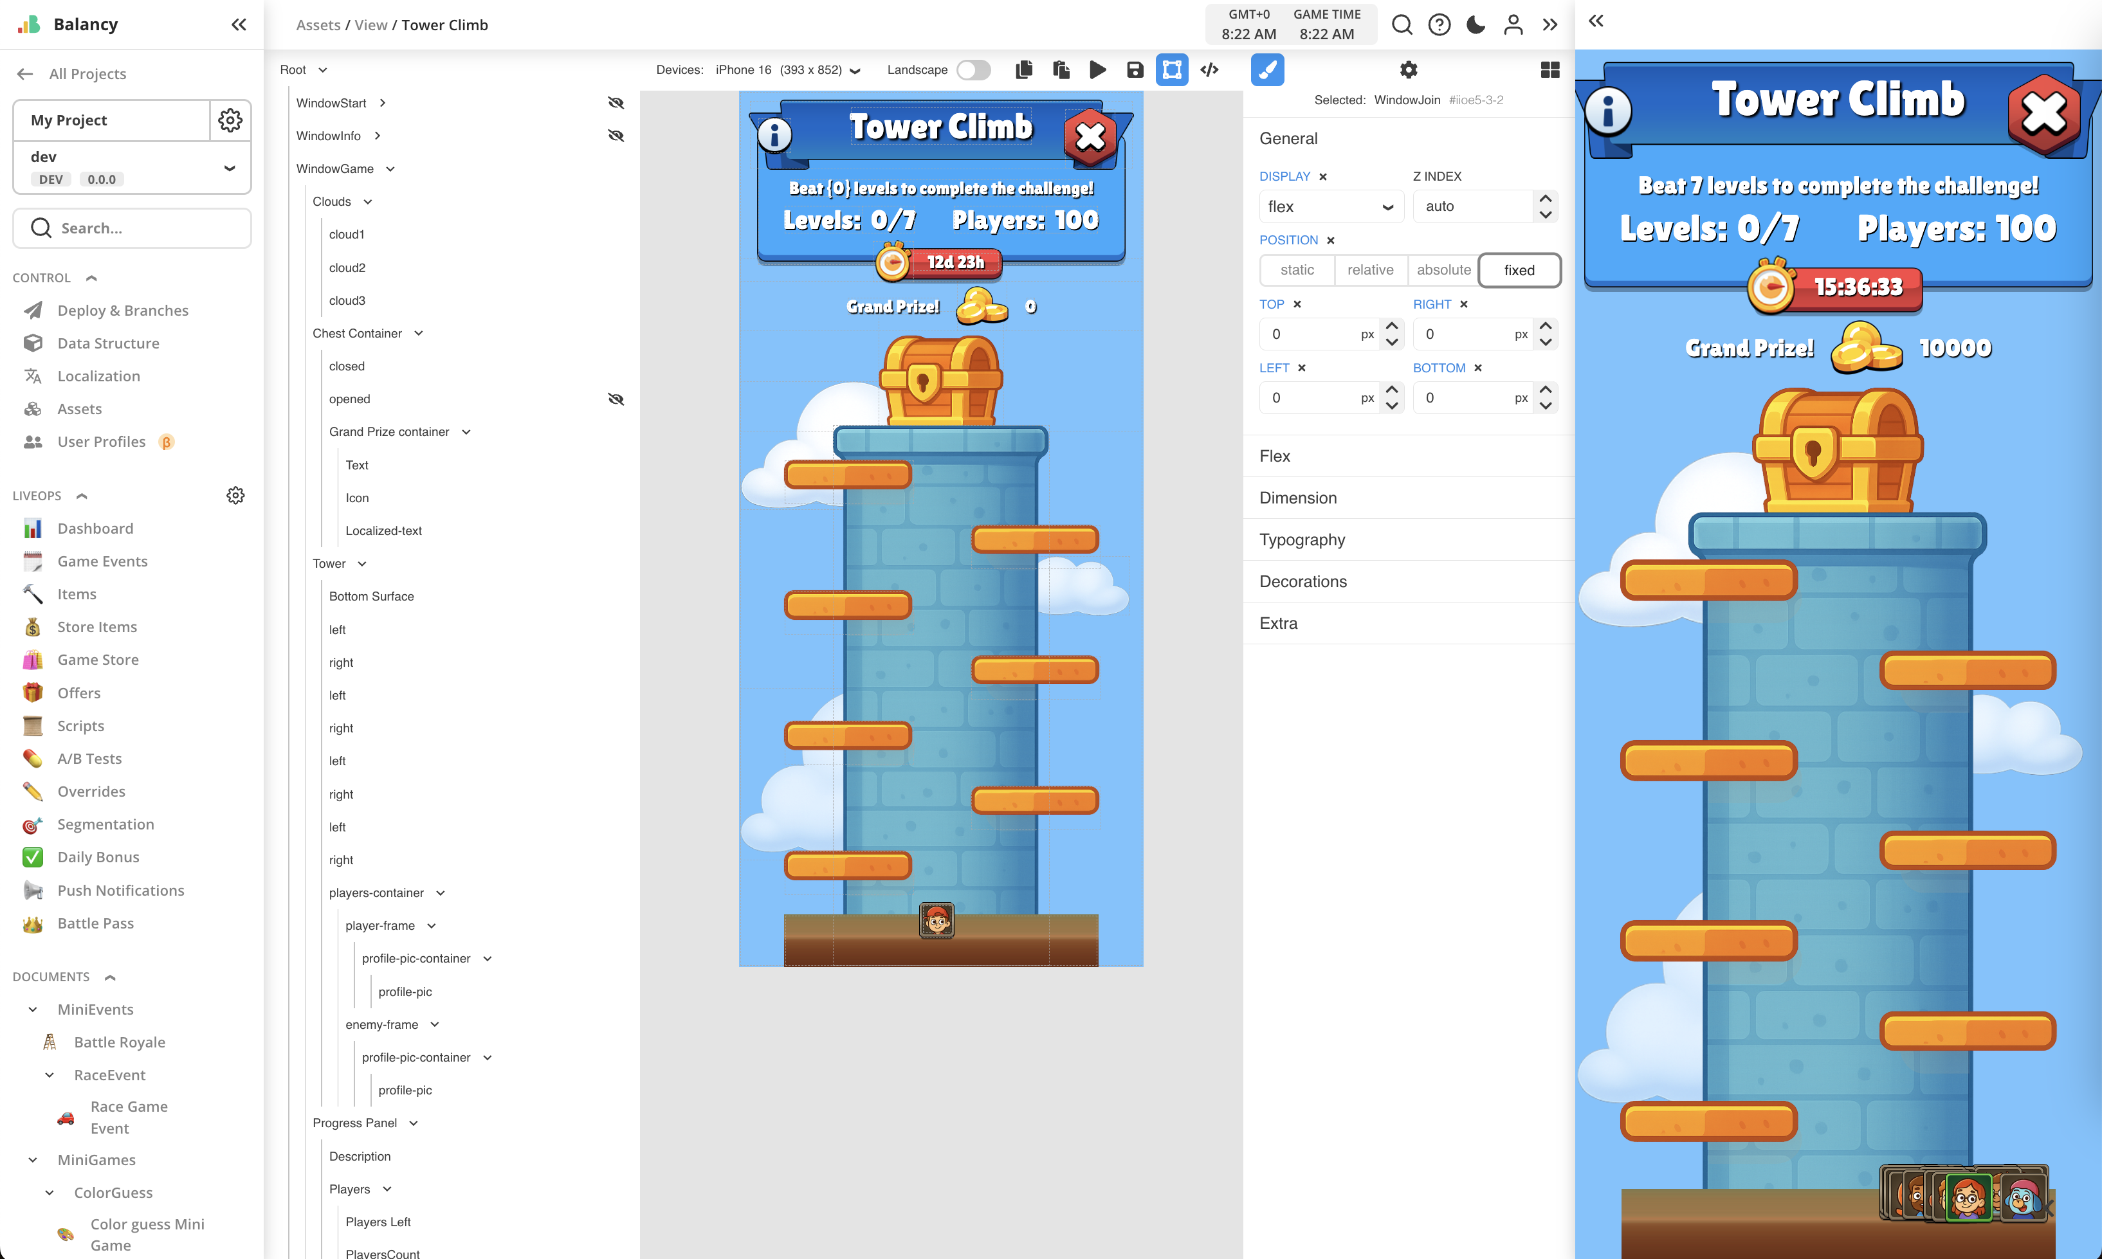Switch to dark mode moon icon

coord(1476,24)
